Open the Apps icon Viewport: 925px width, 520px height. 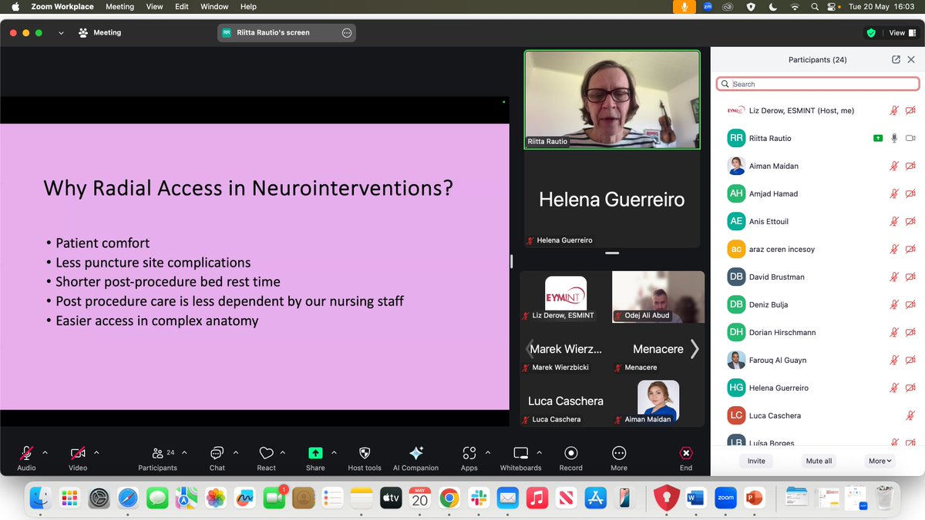[x=469, y=454]
